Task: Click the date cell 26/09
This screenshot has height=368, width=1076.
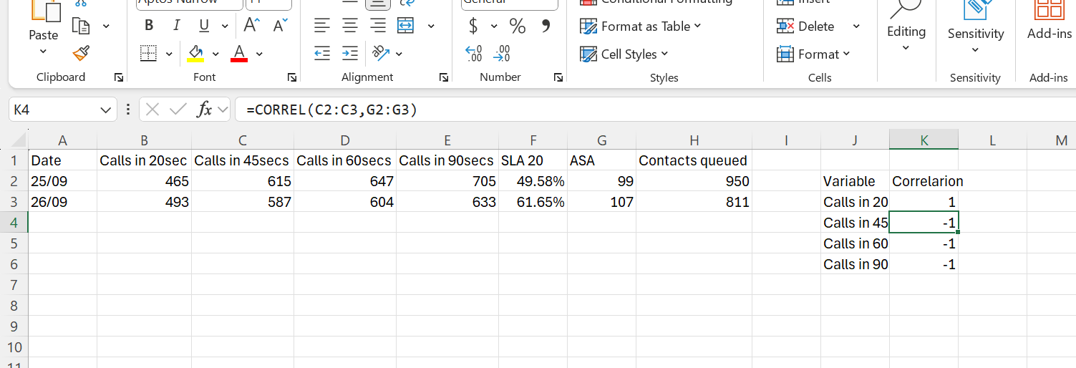Action: [x=62, y=202]
